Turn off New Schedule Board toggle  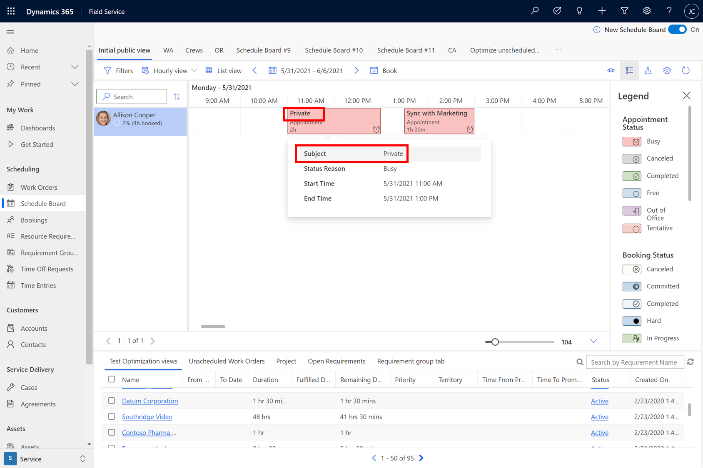(678, 30)
